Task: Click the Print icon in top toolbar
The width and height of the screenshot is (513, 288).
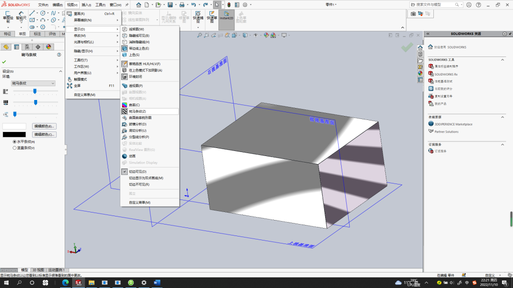Action: pos(182,5)
